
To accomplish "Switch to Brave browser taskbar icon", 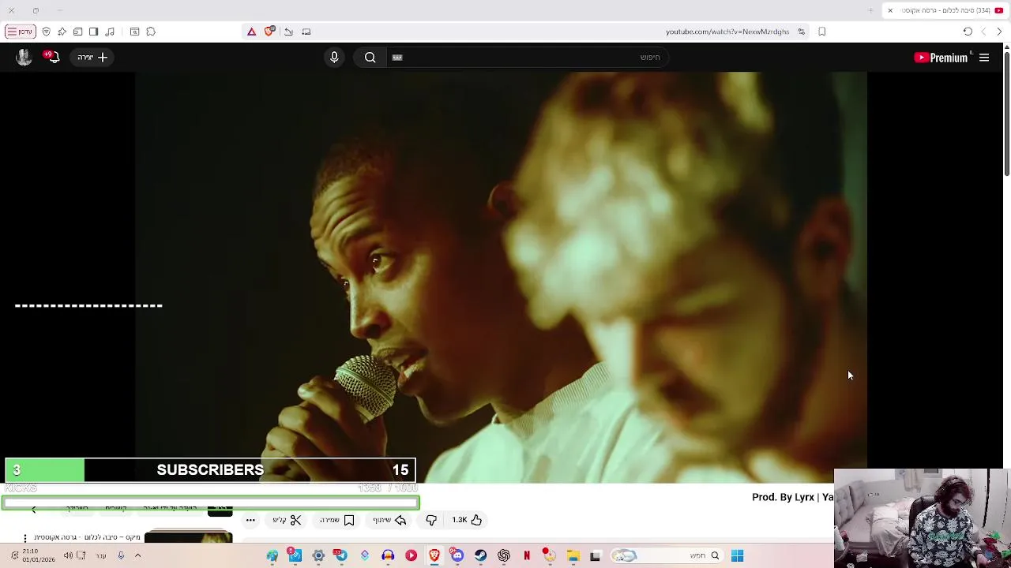I will click(x=434, y=555).
